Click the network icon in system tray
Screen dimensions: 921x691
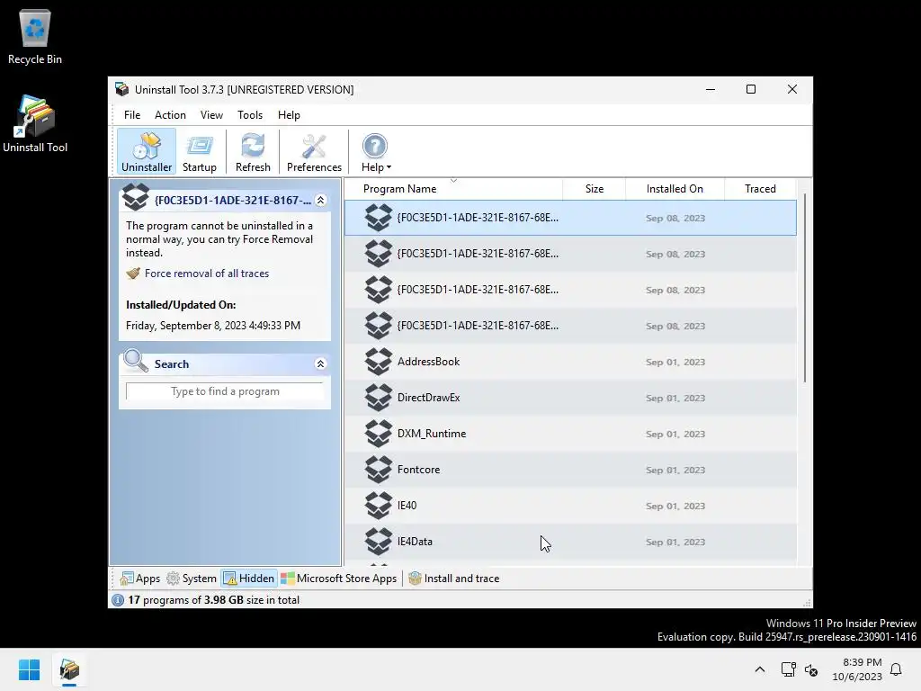coord(788,669)
